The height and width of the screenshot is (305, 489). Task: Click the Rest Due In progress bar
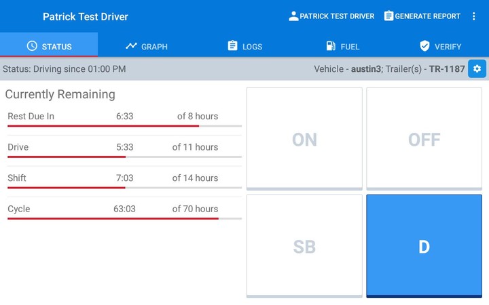pyautogui.click(x=124, y=126)
